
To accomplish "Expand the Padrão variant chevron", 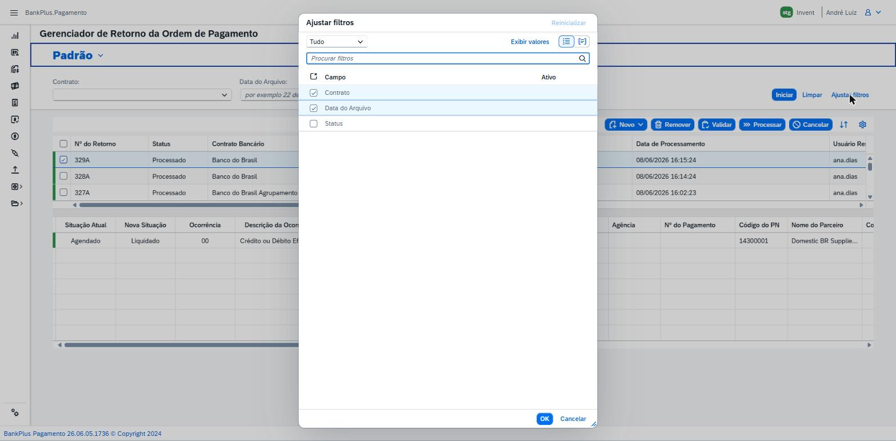I will [x=101, y=55].
